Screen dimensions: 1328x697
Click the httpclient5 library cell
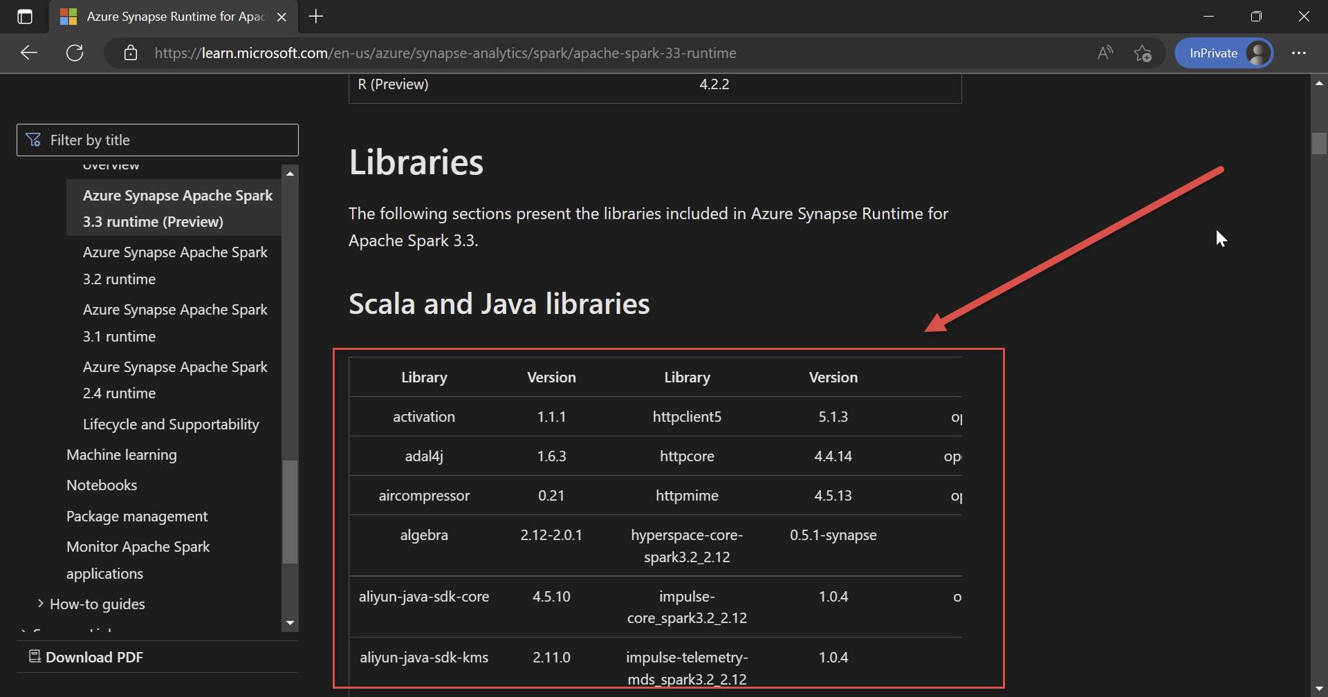687,417
